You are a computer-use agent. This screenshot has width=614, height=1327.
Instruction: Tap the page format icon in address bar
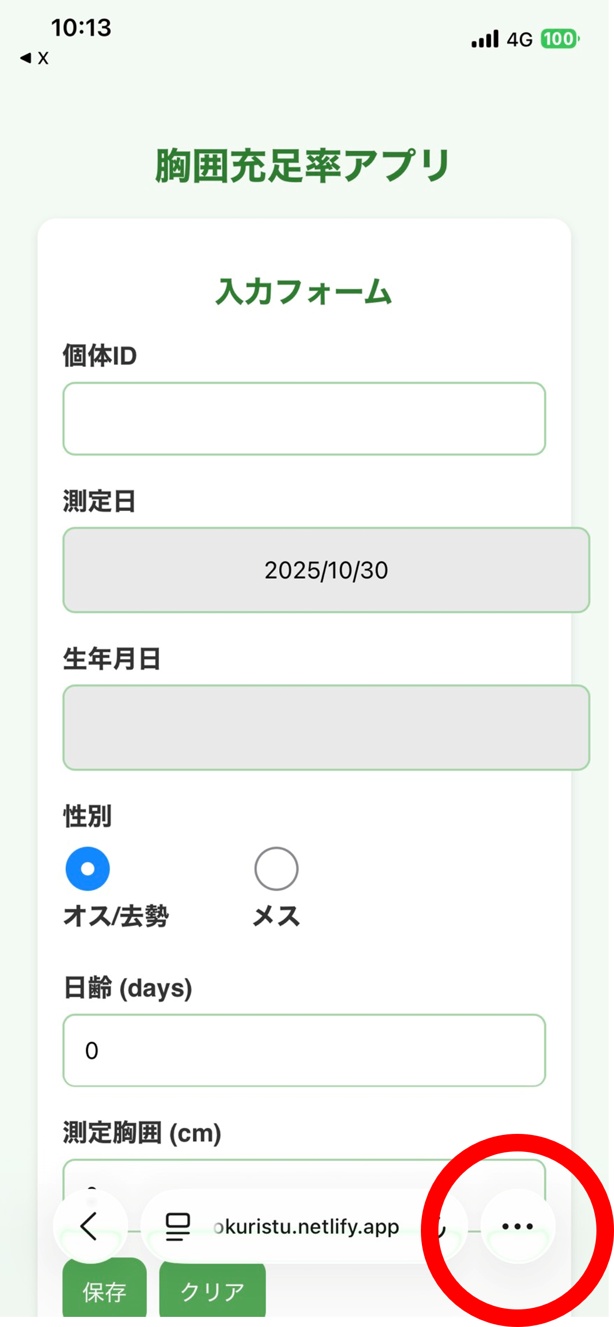pos(178,1226)
